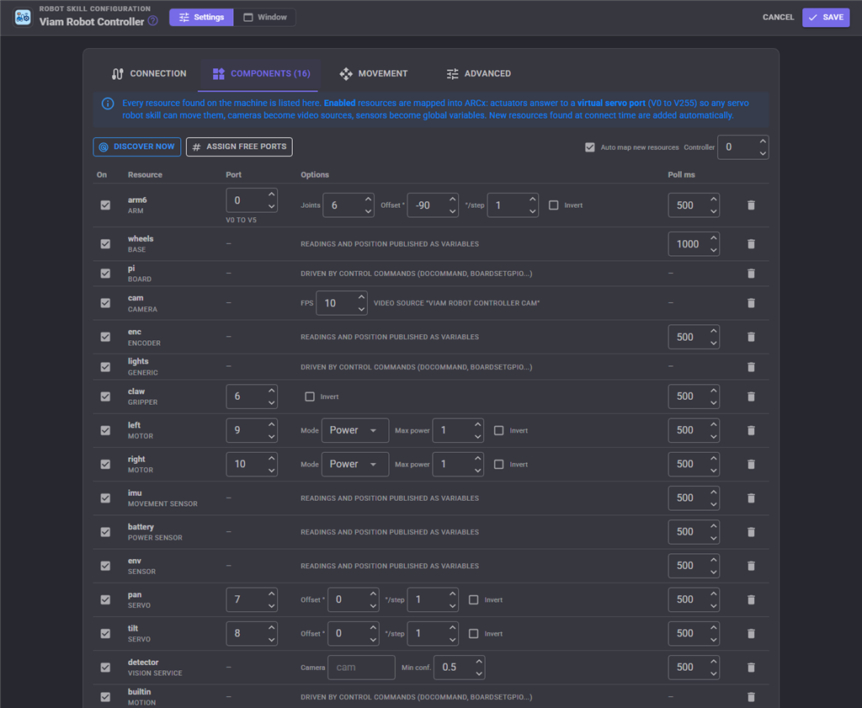Delete the cam CAMERA resource
862x708 pixels.
[751, 303]
